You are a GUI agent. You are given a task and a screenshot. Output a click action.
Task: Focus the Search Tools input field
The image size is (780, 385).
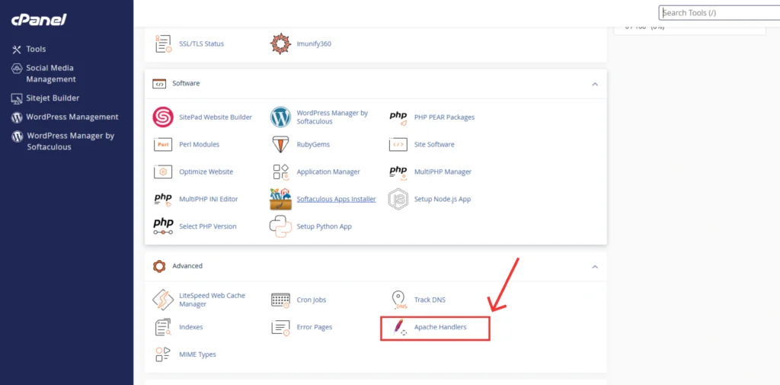pyautogui.click(x=719, y=12)
